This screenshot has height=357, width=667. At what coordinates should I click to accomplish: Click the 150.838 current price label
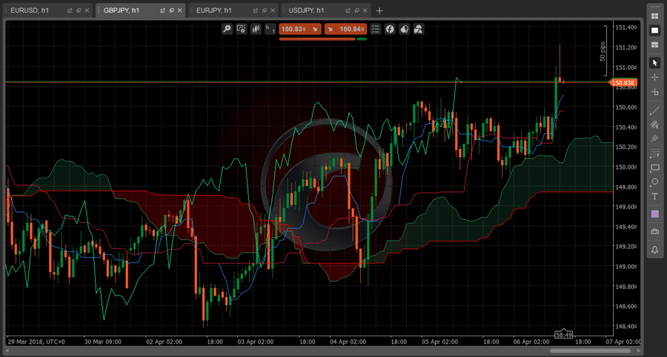coord(623,83)
